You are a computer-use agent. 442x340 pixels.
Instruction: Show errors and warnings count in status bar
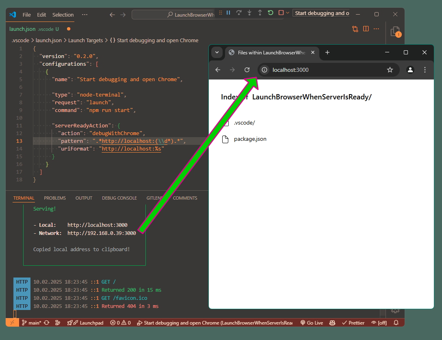pos(120,323)
